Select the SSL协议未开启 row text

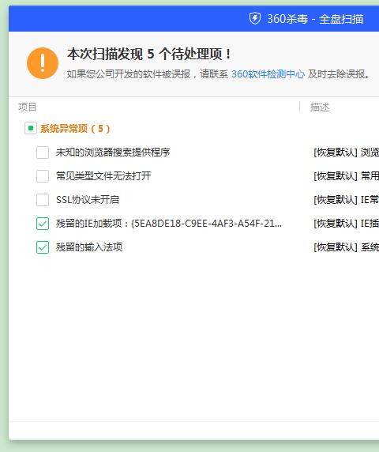[88, 199]
